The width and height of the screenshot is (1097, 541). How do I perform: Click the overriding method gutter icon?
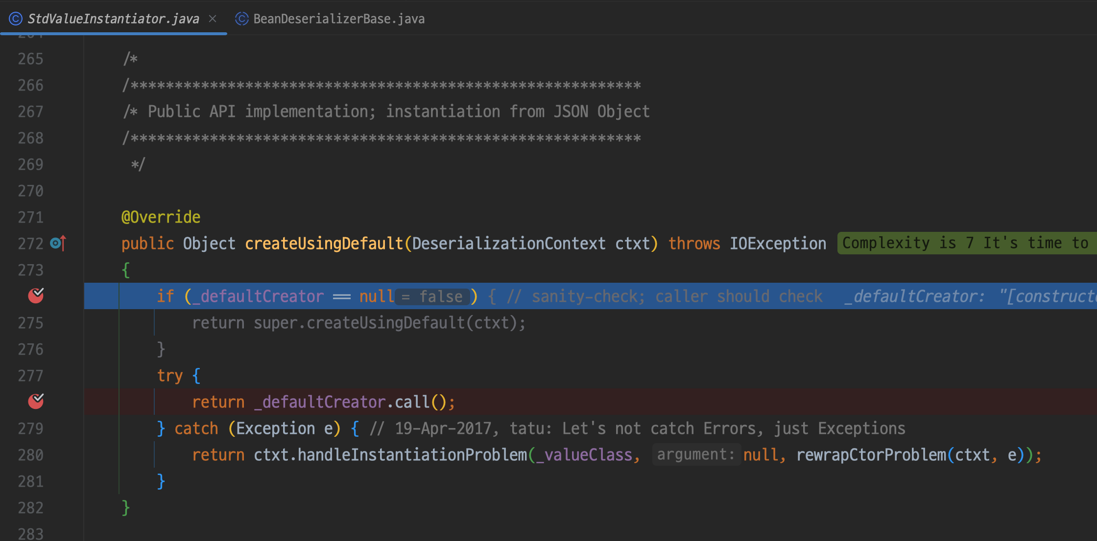(x=58, y=243)
